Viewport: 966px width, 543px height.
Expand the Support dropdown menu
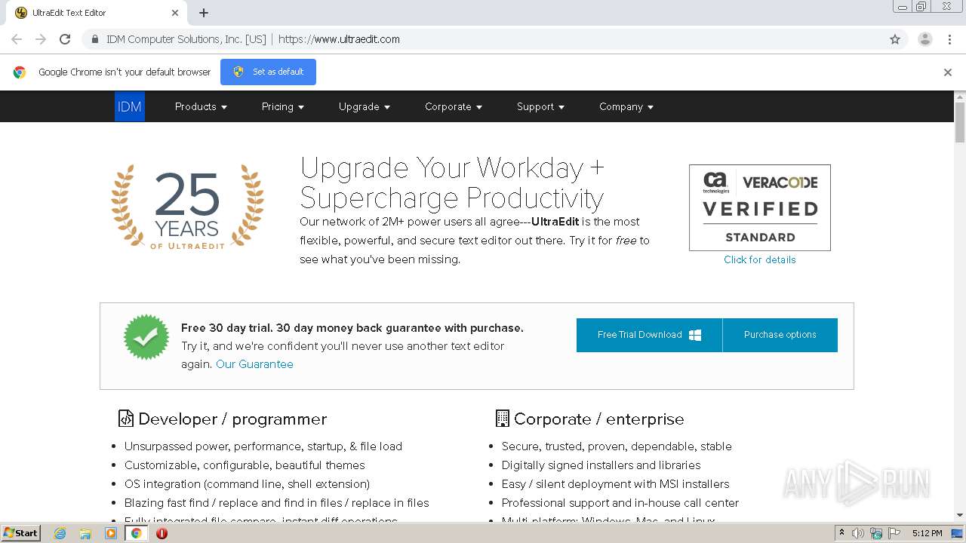(540, 106)
